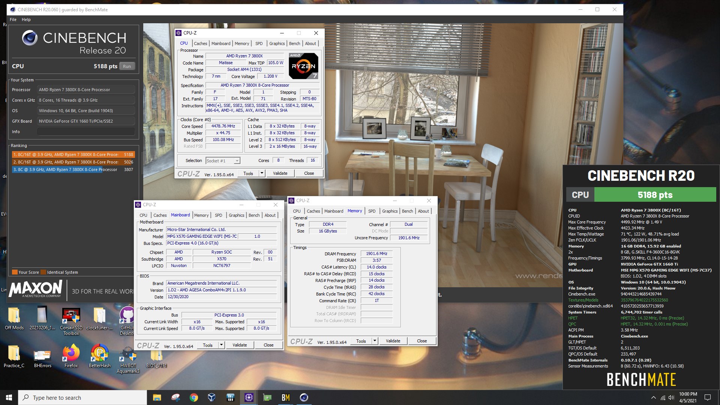Expand the Tools arrow in the CPU-Z Mainboard window
This screenshot has width=720, height=405.
pos(221,345)
